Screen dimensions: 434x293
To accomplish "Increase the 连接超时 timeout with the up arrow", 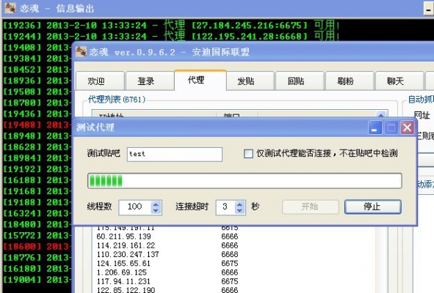I will coord(239,204).
